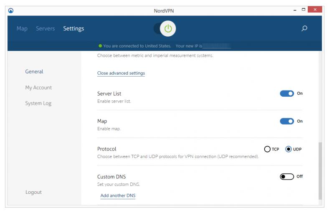Viewport: 329px width, 218px height.
Task: Close the NordVPN window
Action: [x=315, y=10]
